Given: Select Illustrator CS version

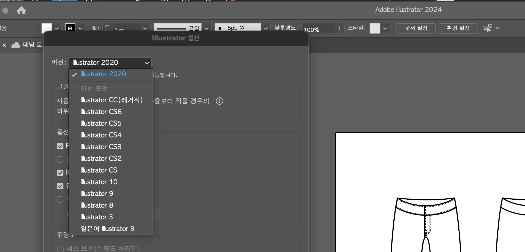Looking at the screenshot, I should coord(111,170).
